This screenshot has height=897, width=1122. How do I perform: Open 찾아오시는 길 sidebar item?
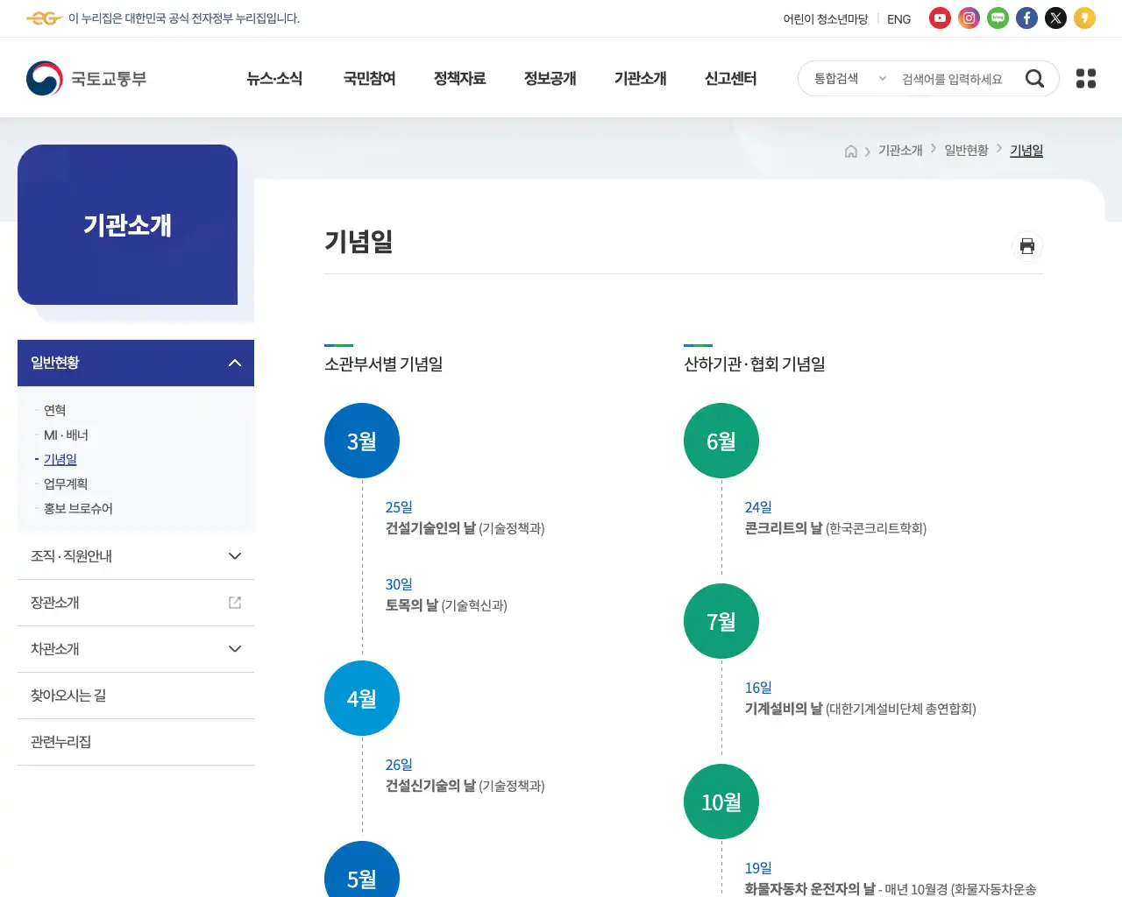click(x=136, y=696)
